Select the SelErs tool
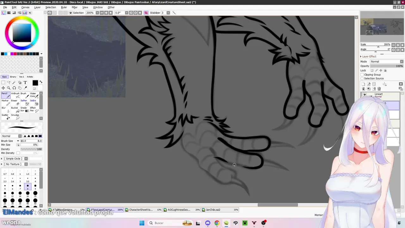 coord(34,102)
